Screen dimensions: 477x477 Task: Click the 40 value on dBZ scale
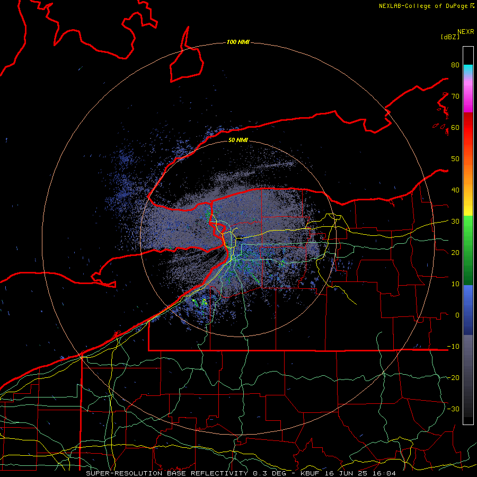pos(455,190)
